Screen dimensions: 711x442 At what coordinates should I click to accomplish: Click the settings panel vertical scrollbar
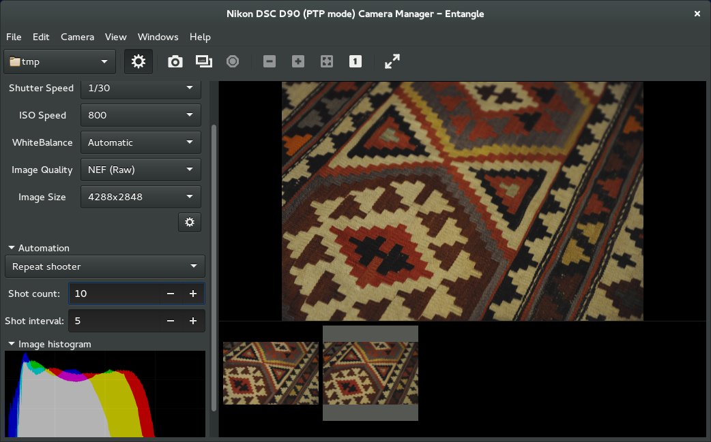click(x=214, y=268)
